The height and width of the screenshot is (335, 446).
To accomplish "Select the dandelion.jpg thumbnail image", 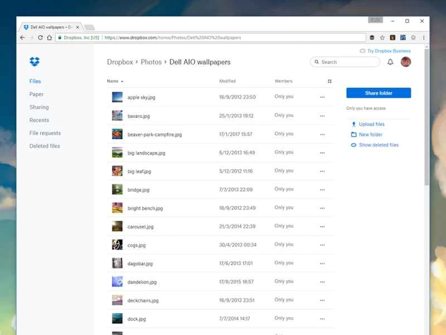I will pos(117,281).
